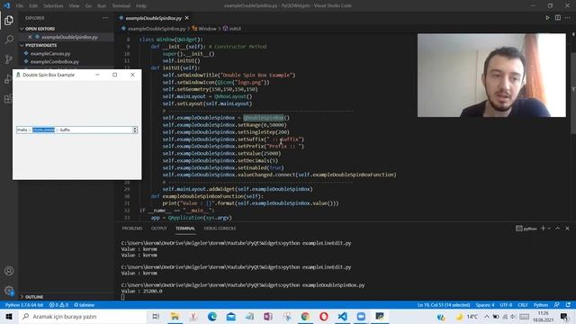Open the Search view in activity bar
This screenshot has height=324, width=576.
(x=9, y=40)
